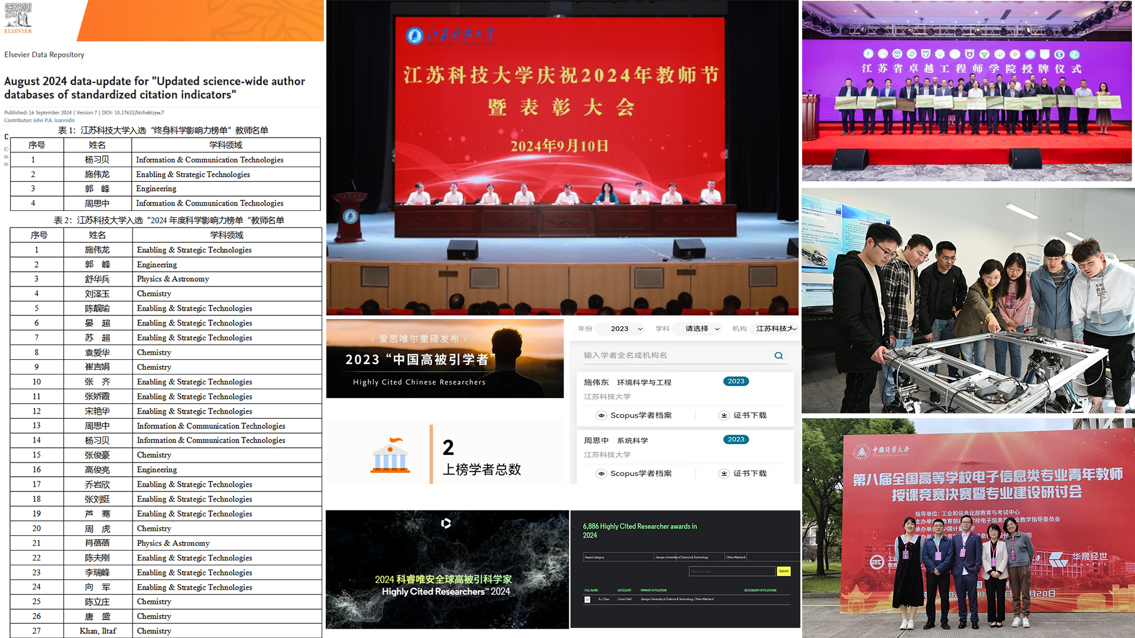Expand the 机构 江苏科技大学 dropdown
Image resolution: width=1135 pixels, height=638 pixels.
click(776, 328)
